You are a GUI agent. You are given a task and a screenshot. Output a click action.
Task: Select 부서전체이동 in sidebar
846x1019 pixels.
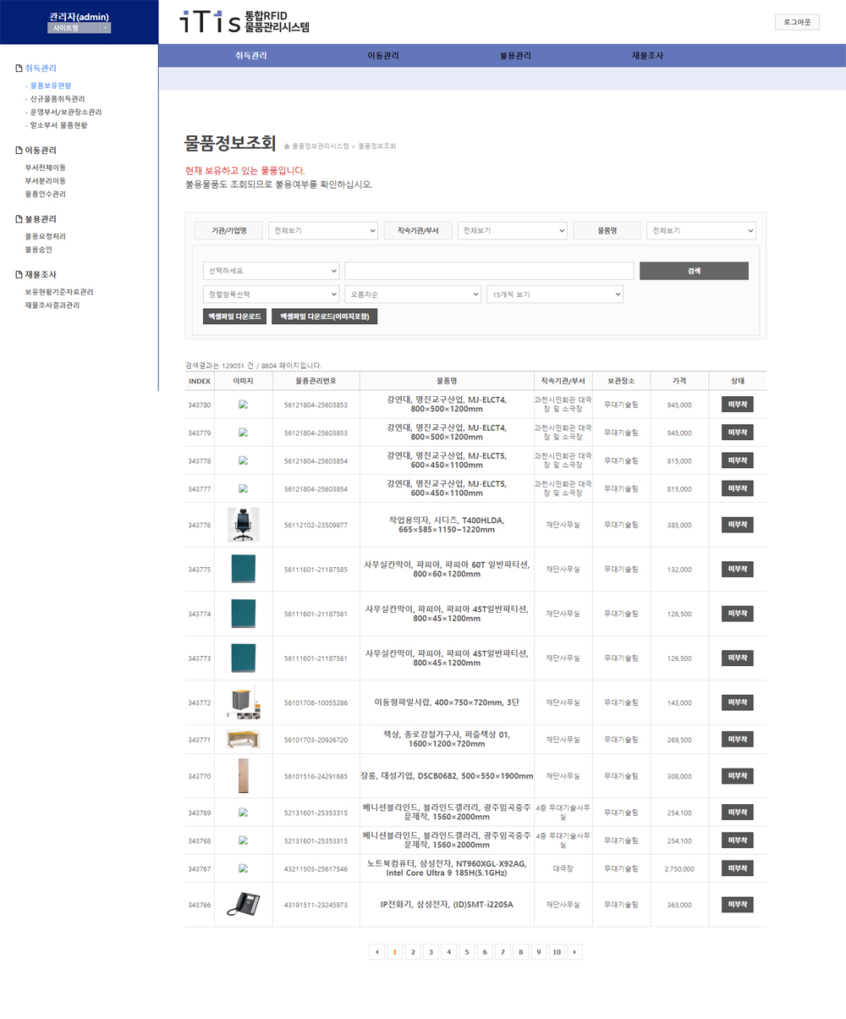click(46, 168)
